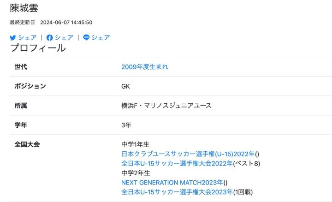Open the 2009年度生まれ generation link

pyautogui.click(x=145, y=67)
